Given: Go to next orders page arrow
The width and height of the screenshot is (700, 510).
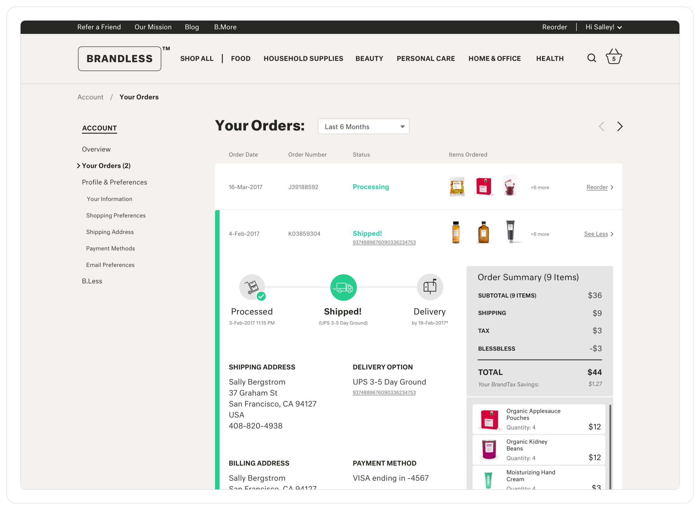Looking at the screenshot, I should [x=620, y=126].
